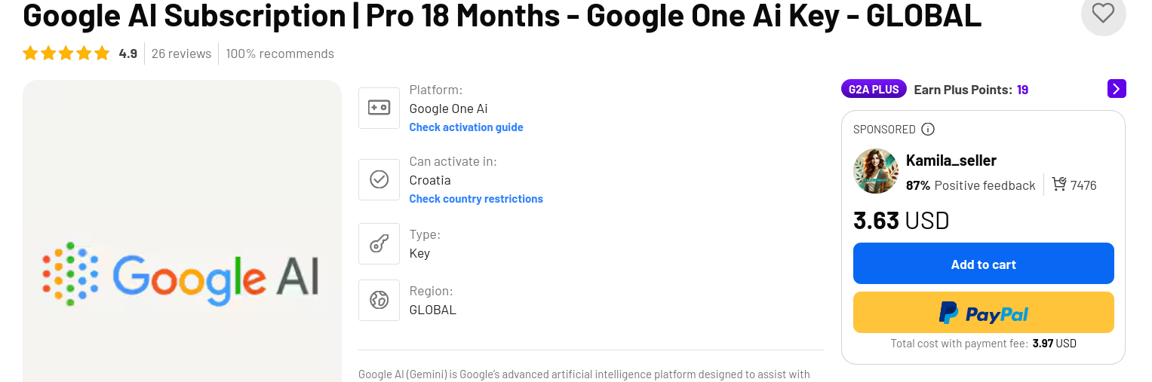This screenshot has height=382, width=1152.
Task: Open Check activation guide link
Action: coord(466,127)
